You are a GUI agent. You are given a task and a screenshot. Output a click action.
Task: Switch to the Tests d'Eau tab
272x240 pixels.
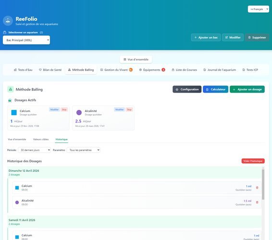[23, 70]
